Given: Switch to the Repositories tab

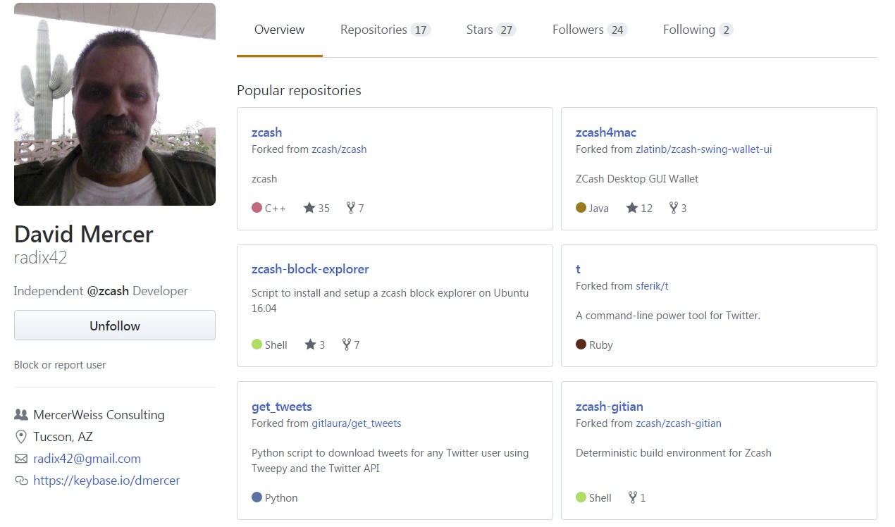Looking at the screenshot, I should point(385,30).
